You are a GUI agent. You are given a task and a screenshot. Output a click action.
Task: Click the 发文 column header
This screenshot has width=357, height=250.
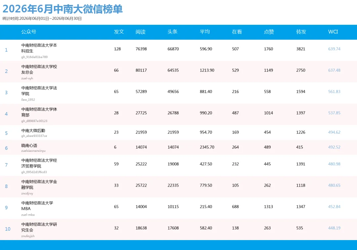119,32
